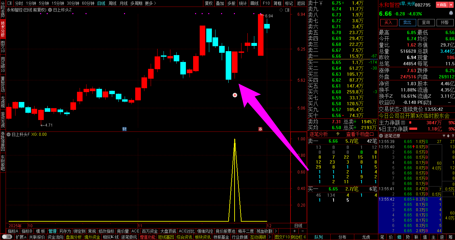Select the 管理 indicator tab
This screenshot has height=240, width=455.
tap(53, 231)
